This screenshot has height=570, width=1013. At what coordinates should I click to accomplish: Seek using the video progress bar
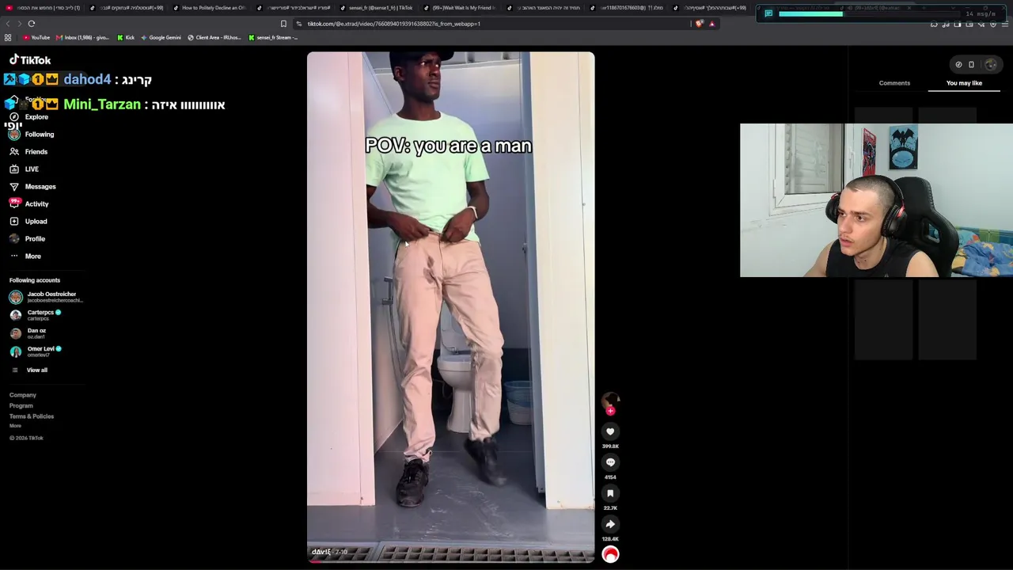[450, 561]
